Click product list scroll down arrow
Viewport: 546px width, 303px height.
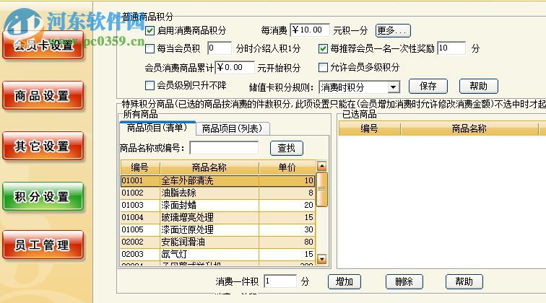(322, 259)
